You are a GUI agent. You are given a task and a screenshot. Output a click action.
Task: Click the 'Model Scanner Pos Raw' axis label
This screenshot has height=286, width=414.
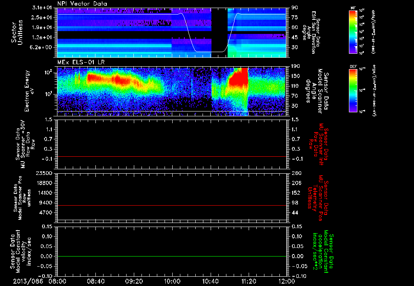pos(22,198)
